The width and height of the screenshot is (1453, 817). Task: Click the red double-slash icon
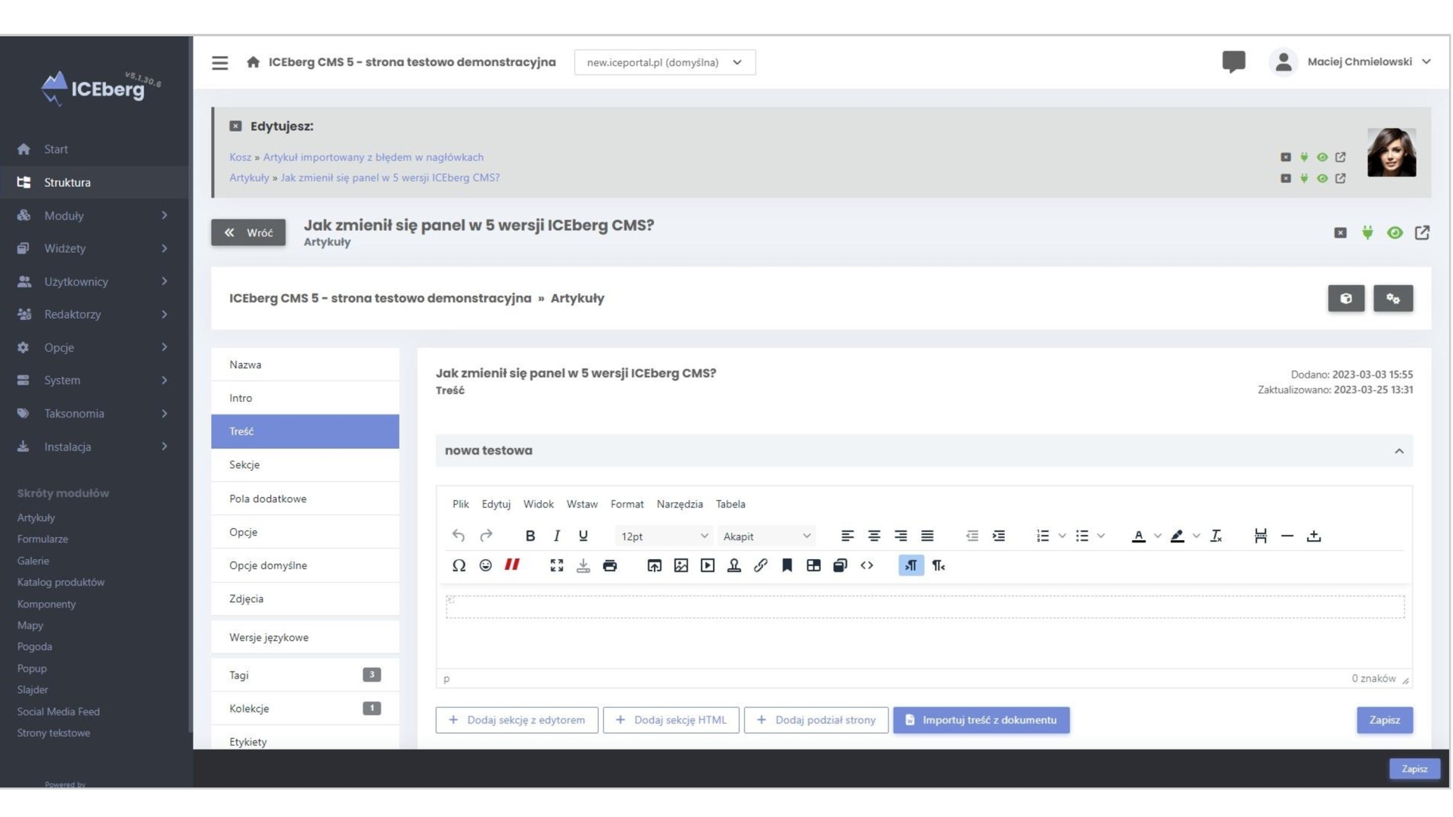click(x=512, y=564)
